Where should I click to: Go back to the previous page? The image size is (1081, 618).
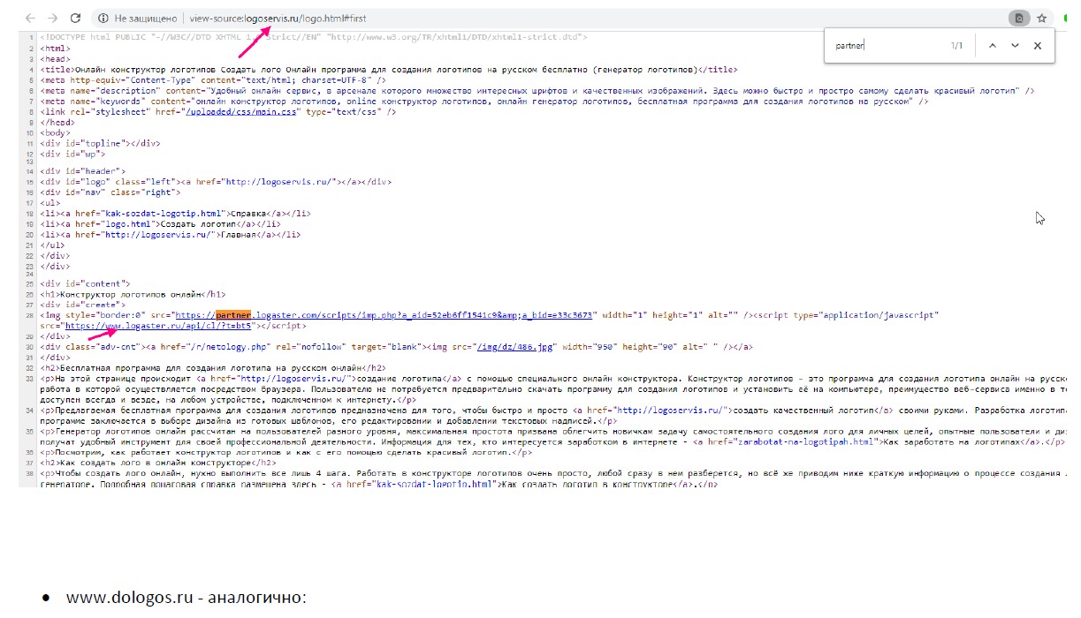(31, 18)
